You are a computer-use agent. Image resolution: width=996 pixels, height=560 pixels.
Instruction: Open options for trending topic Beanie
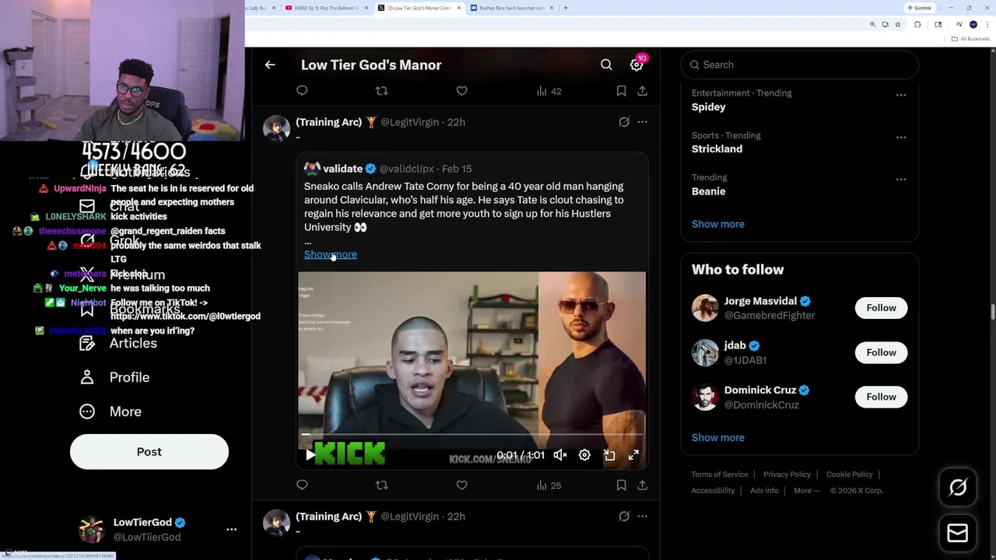pos(901,179)
